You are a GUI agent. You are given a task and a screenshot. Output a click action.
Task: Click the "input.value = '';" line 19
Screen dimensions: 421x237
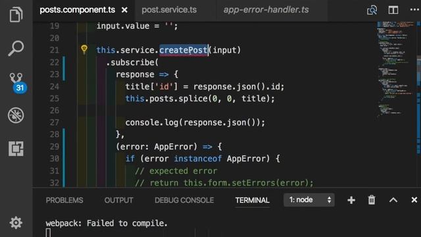click(x=137, y=26)
